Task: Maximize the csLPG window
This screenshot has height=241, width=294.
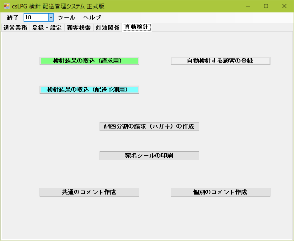Action: click(266, 6)
